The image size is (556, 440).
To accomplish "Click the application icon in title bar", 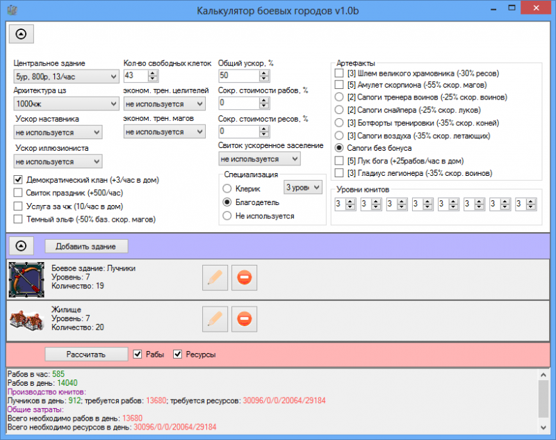I will pos(10,10).
